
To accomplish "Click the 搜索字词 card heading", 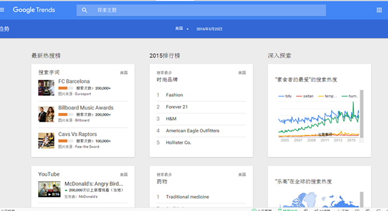I will pos(48,72).
